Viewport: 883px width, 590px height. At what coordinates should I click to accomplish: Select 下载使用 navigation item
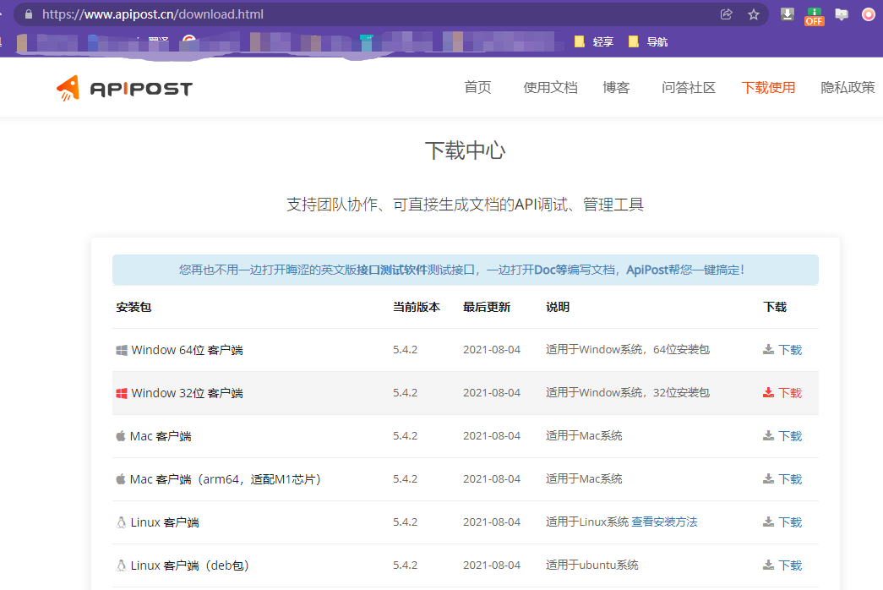click(768, 87)
